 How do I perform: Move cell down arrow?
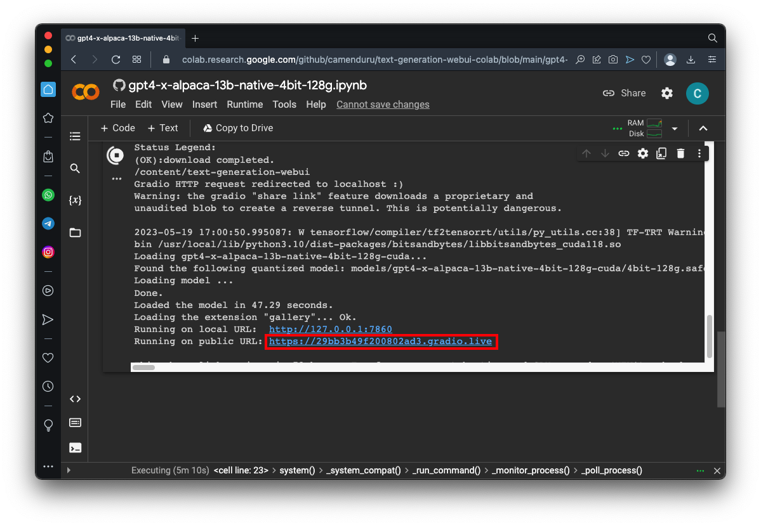pos(605,153)
